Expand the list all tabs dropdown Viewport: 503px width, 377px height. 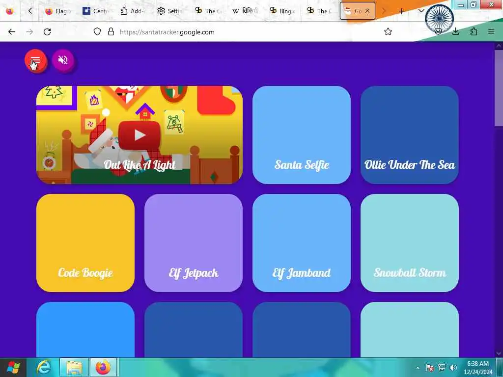pos(421,11)
